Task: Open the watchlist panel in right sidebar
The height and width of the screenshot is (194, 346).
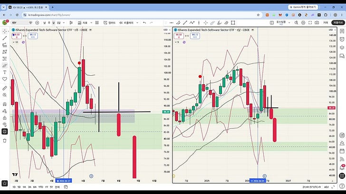Action: [x=342, y=31]
